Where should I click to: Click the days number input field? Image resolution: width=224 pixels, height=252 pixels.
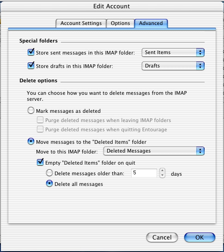(x=144, y=173)
